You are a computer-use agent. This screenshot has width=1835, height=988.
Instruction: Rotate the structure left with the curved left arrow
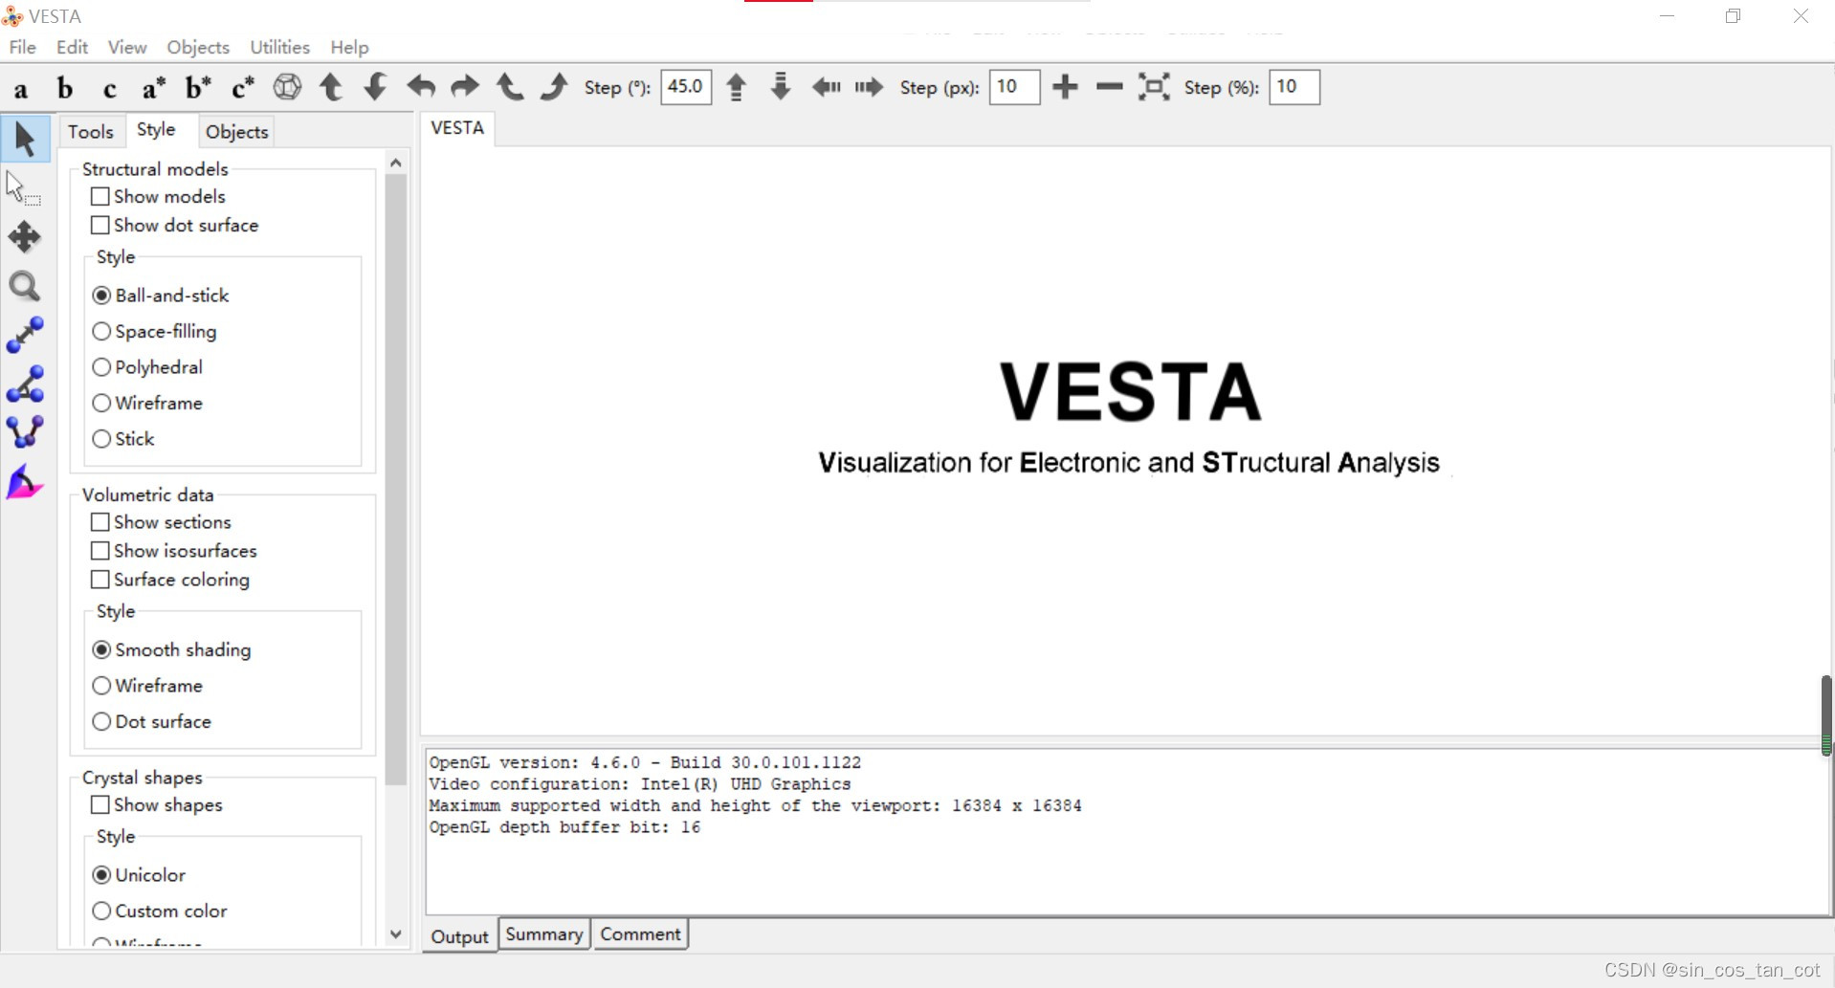(x=421, y=87)
